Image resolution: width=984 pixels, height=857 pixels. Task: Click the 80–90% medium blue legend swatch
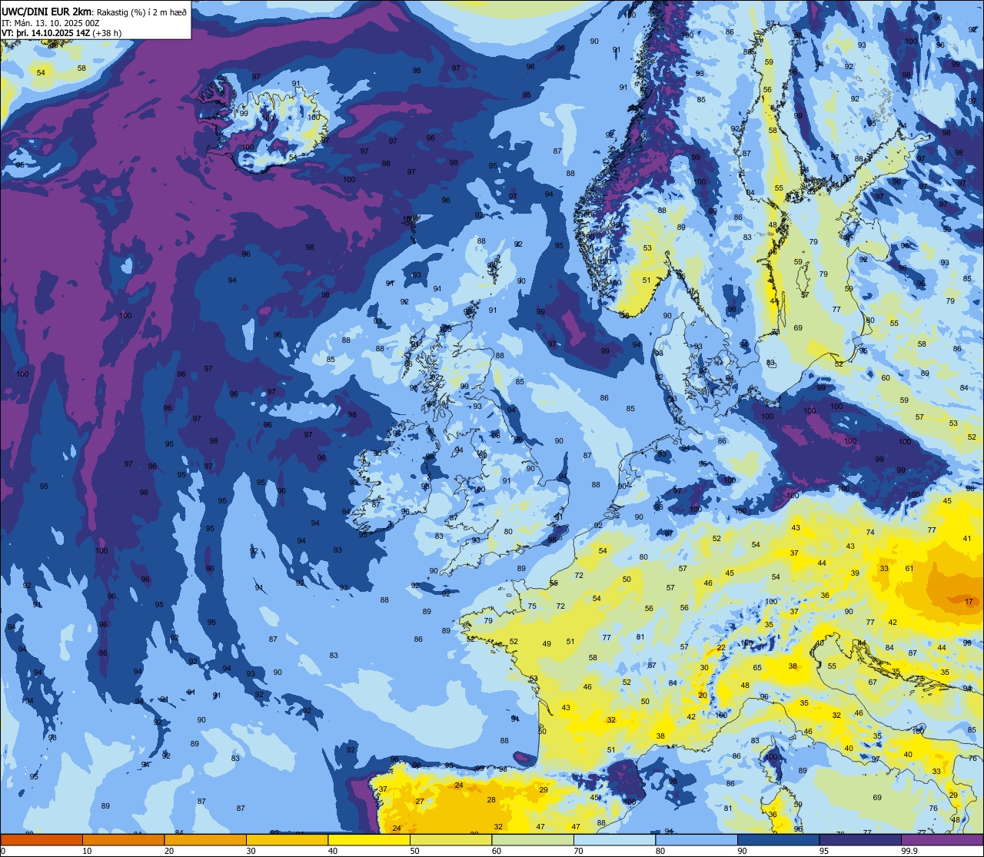pyautogui.click(x=696, y=840)
